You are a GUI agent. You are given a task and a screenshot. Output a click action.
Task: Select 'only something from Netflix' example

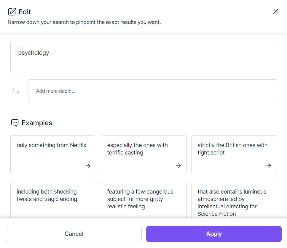tap(52, 145)
